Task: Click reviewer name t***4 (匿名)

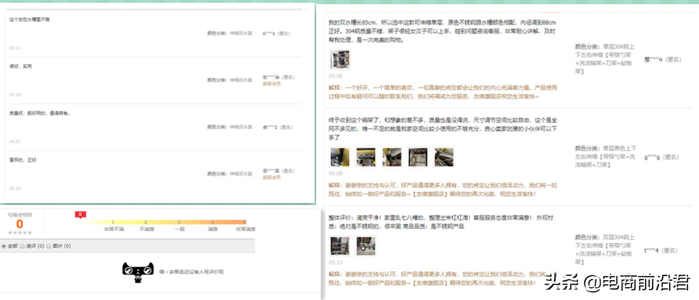Action: coord(661,250)
